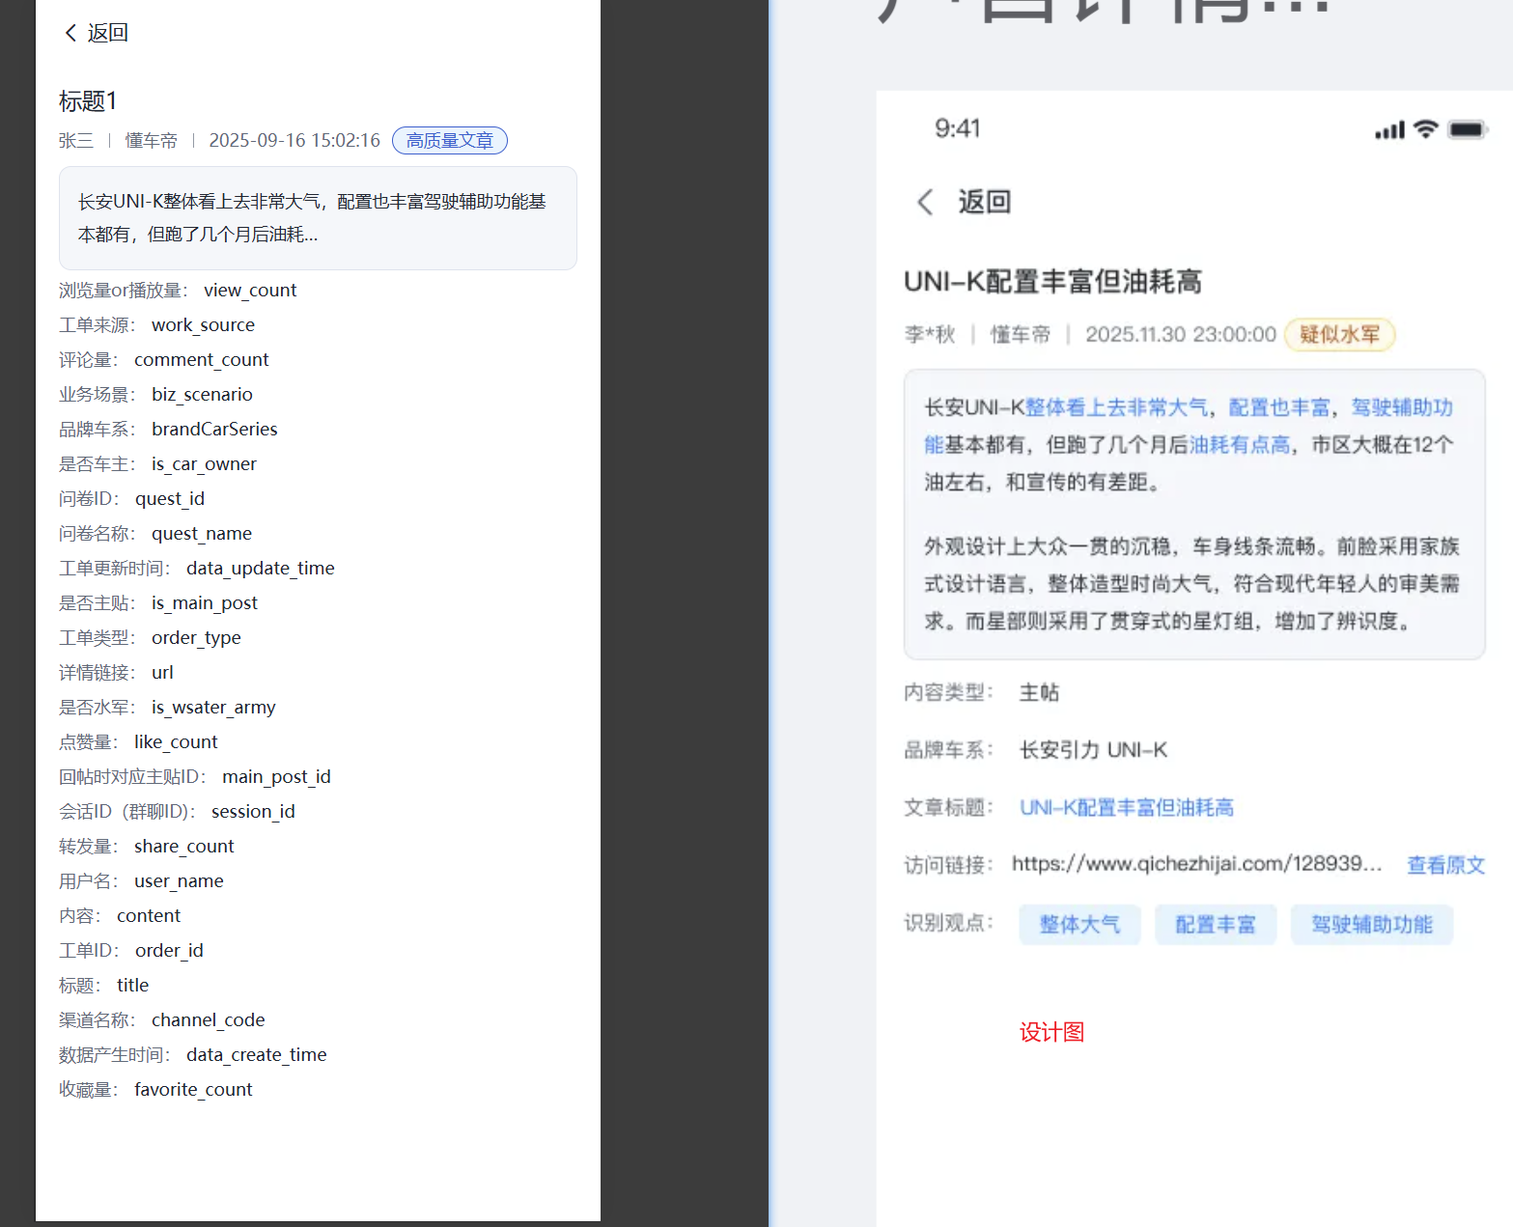
Task: Click the user_name value
Action: pyautogui.click(x=179, y=881)
